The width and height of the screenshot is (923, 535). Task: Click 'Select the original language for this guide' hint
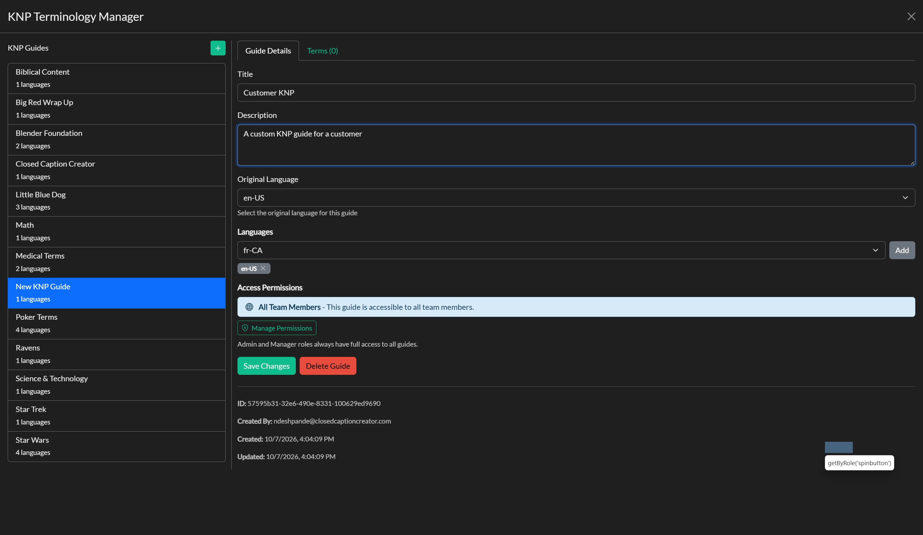pyautogui.click(x=297, y=213)
